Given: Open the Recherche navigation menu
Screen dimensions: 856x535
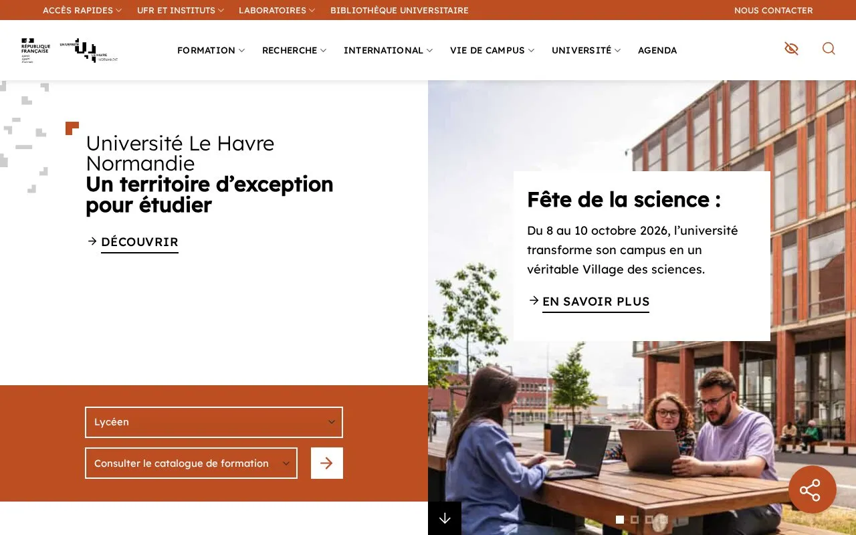Looking at the screenshot, I should (x=294, y=50).
